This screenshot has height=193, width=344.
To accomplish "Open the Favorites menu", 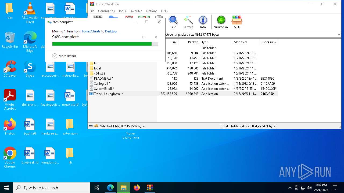I will [x=136, y=11].
